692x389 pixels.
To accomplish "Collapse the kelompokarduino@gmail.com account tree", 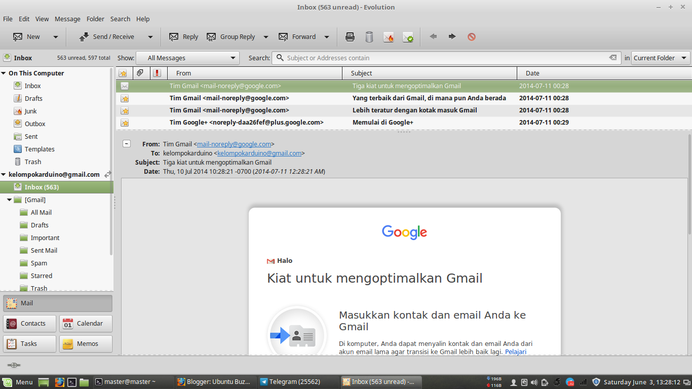I will [4, 175].
